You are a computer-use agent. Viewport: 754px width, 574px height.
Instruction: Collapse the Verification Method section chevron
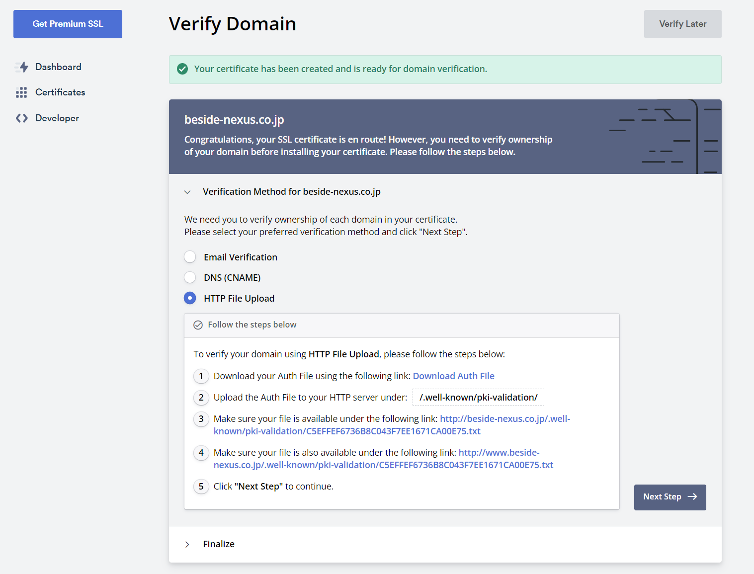click(187, 192)
